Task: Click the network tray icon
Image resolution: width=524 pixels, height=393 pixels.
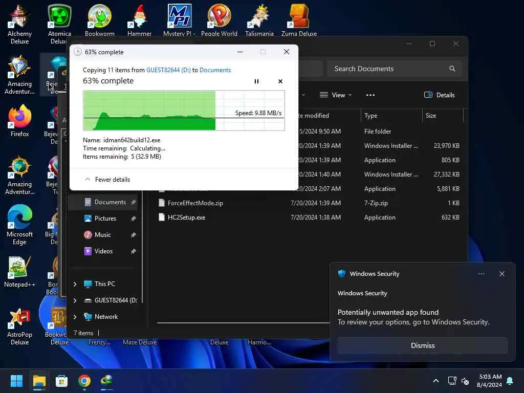Action: 452,381
